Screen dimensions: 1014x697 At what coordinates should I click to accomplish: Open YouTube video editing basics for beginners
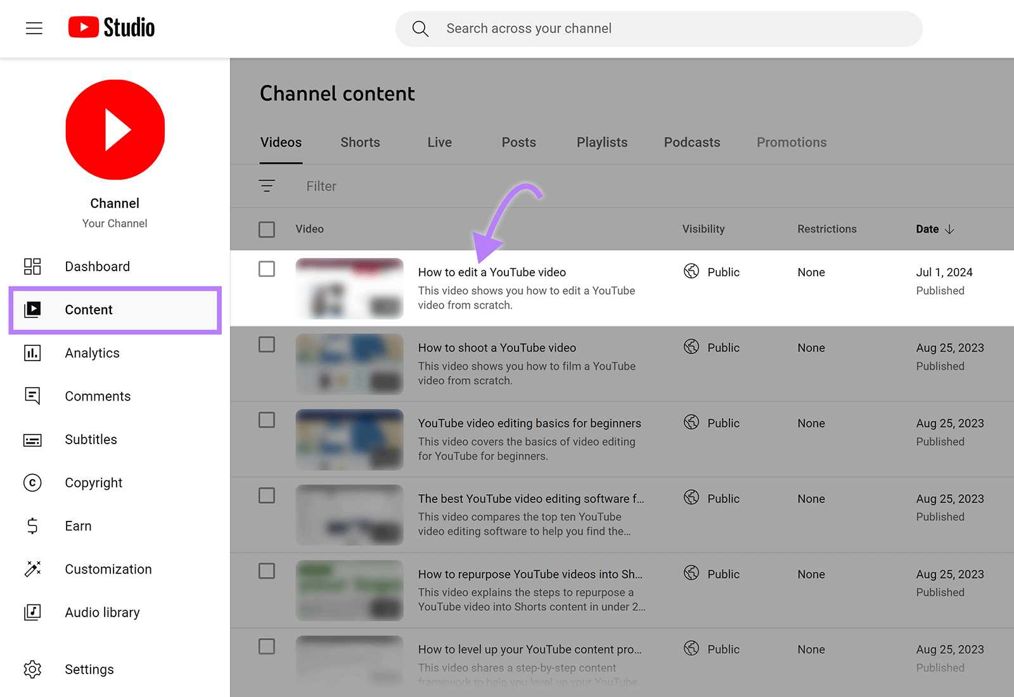click(529, 423)
